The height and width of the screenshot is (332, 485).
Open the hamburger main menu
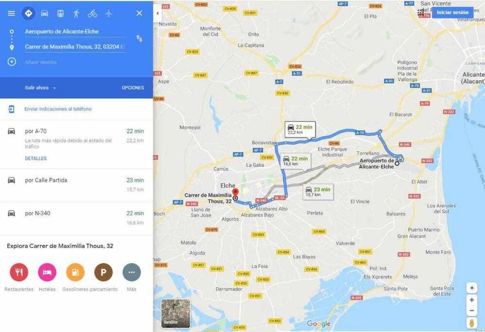[x=12, y=13]
